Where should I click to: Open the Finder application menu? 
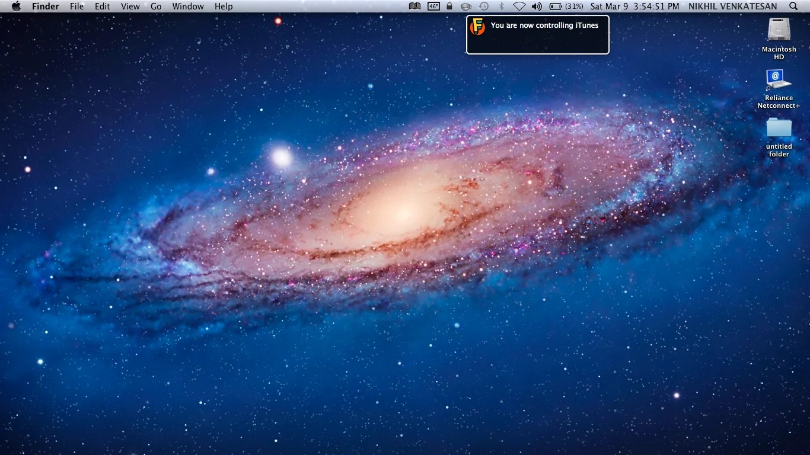(x=46, y=7)
